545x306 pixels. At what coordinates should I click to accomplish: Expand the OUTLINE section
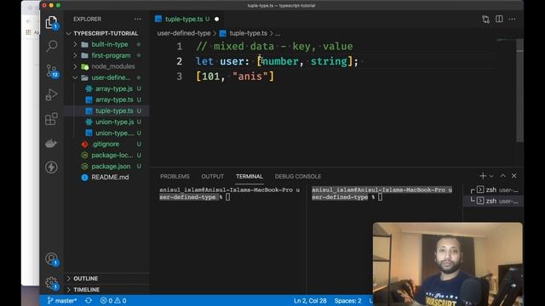click(x=85, y=278)
